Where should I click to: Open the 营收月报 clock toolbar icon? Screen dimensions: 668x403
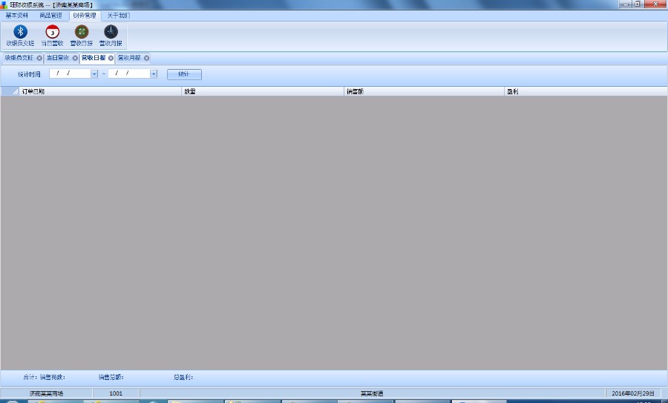pos(111,36)
